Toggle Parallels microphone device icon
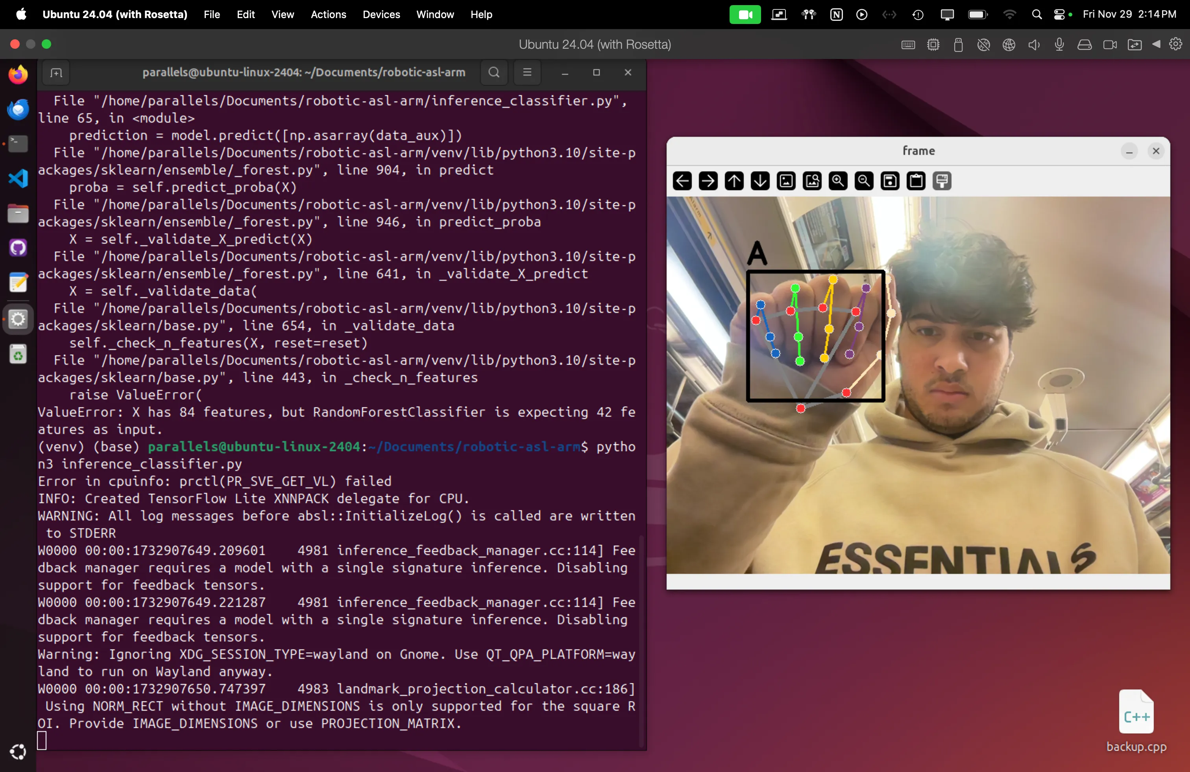This screenshot has height=772, width=1190. pyautogui.click(x=1059, y=45)
